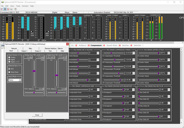The height and width of the screenshot is (128, 184).
Task: Open the Network tab
Action: click(x=14, y=48)
